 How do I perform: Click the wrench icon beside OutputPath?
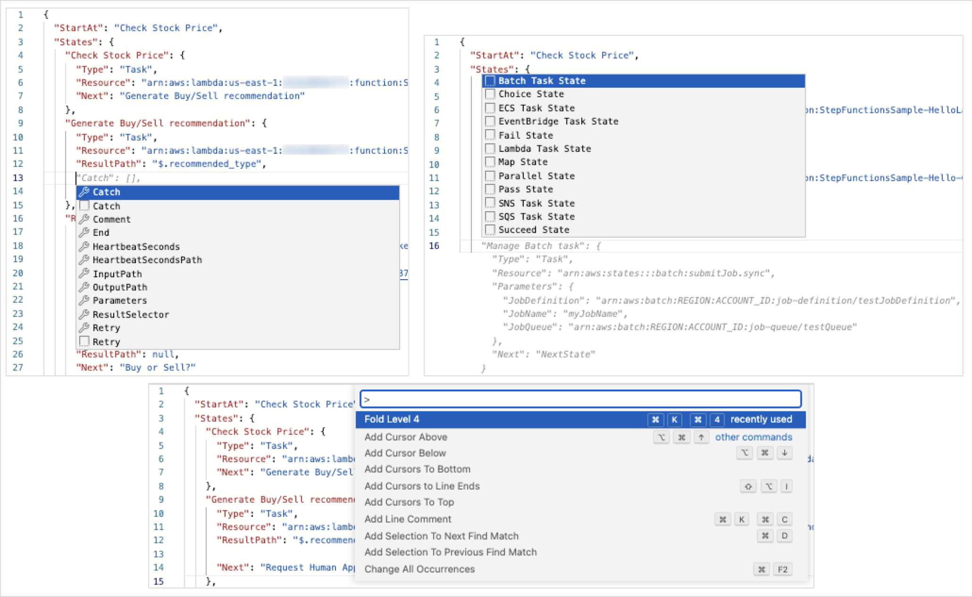(x=84, y=287)
